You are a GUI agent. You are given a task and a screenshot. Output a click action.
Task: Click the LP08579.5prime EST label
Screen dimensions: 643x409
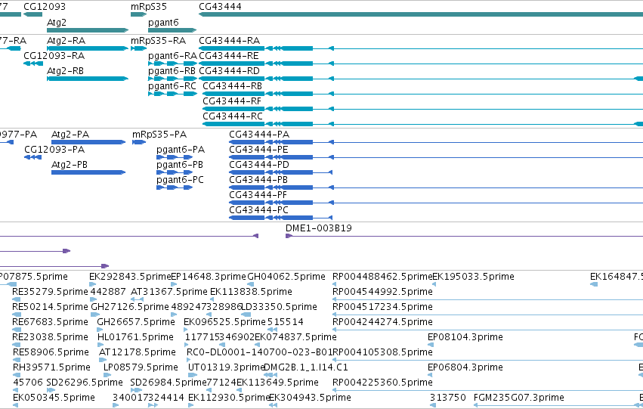141,368
